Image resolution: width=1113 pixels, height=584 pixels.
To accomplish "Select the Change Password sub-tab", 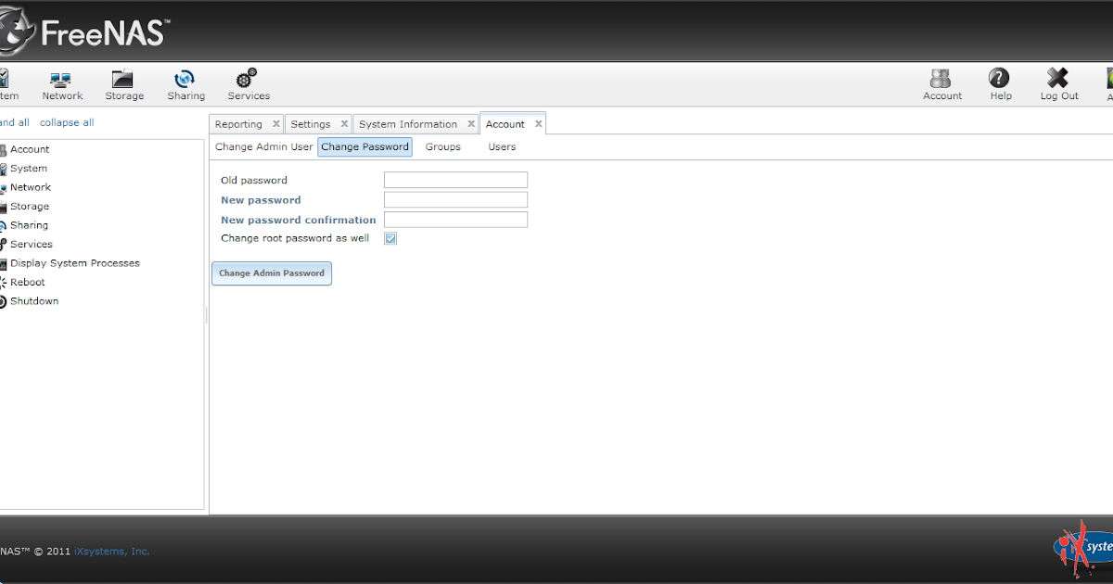I will click(365, 146).
